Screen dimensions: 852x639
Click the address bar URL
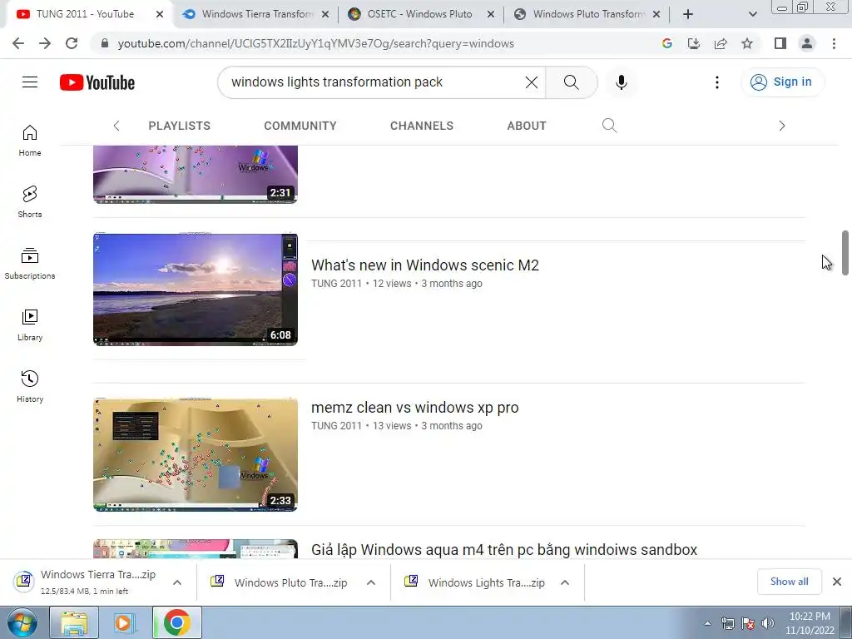pyautogui.click(x=315, y=43)
